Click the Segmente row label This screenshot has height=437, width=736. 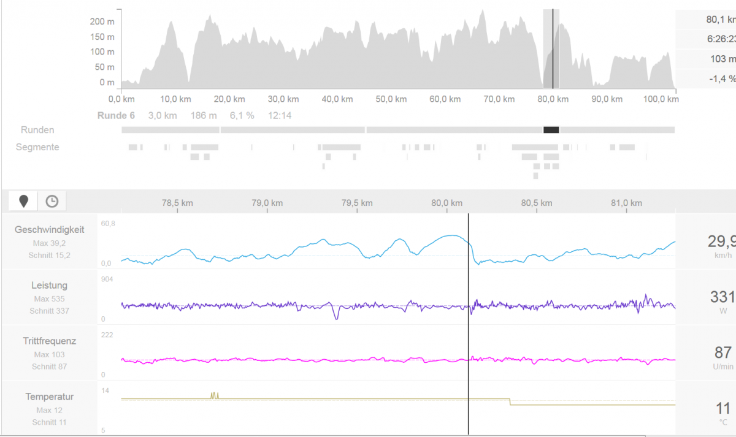coord(37,147)
